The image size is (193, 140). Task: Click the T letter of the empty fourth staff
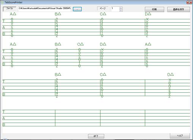tap(4, 112)
